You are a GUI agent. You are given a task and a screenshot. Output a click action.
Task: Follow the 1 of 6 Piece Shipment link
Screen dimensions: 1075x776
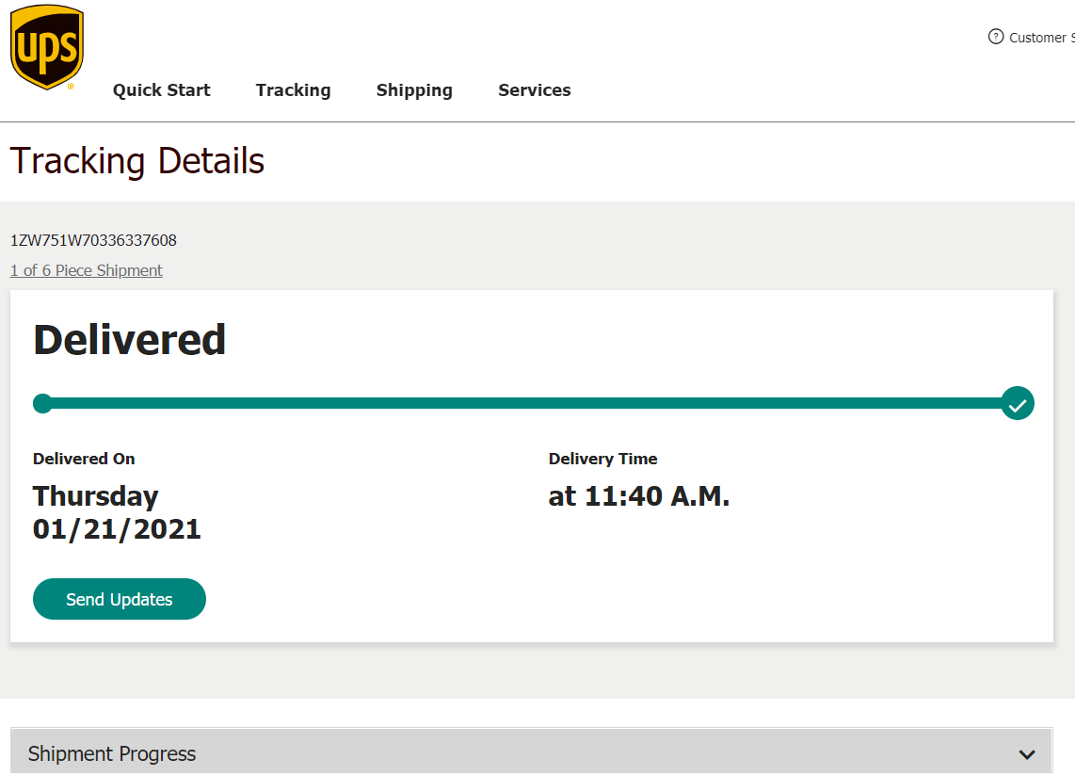pyautogui.click(x=87, y=270)
